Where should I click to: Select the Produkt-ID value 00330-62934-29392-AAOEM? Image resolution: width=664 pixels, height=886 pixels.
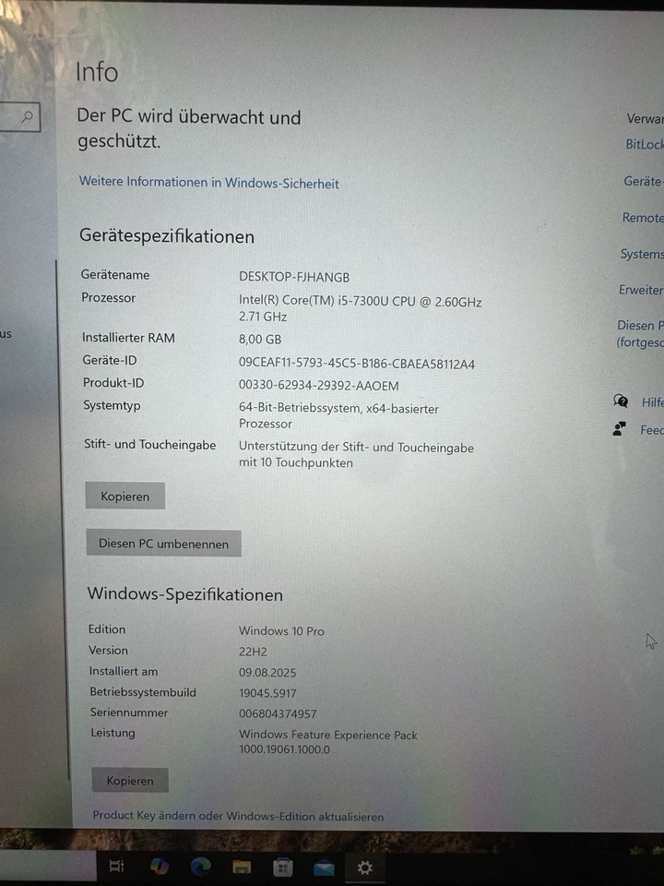pos(318,386)
